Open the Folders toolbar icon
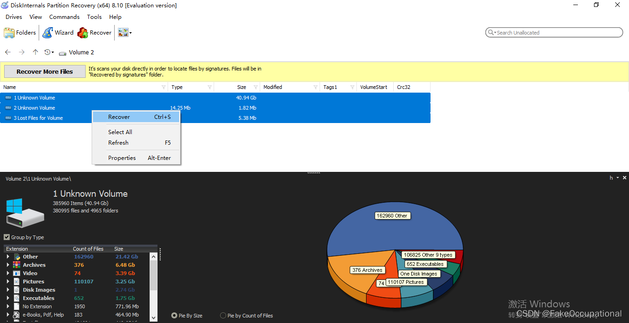This screenshot has height=323, width=629. click(x=9, y=33)
